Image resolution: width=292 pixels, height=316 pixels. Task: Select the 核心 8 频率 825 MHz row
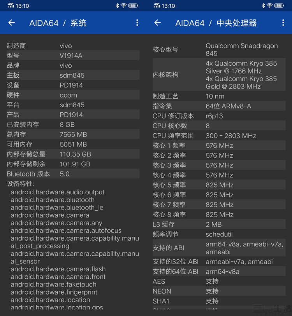tap(219, 215)
